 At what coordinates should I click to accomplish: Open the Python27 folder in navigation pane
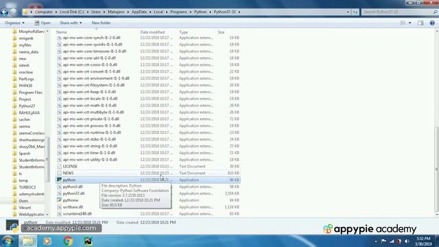point(27,106)
